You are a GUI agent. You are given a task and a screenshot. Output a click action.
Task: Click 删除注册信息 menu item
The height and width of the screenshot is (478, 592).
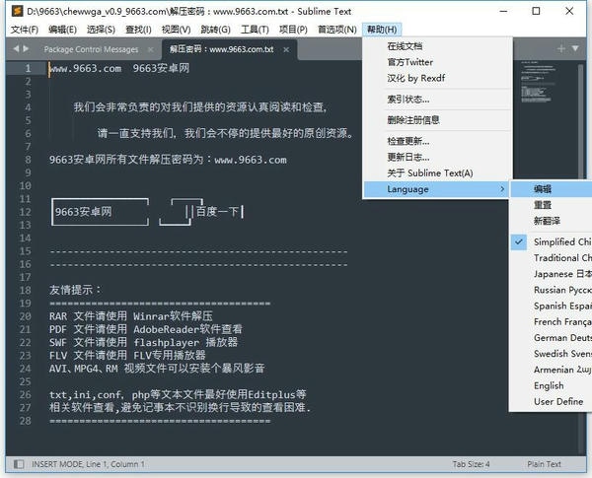(x=438, y=120)
